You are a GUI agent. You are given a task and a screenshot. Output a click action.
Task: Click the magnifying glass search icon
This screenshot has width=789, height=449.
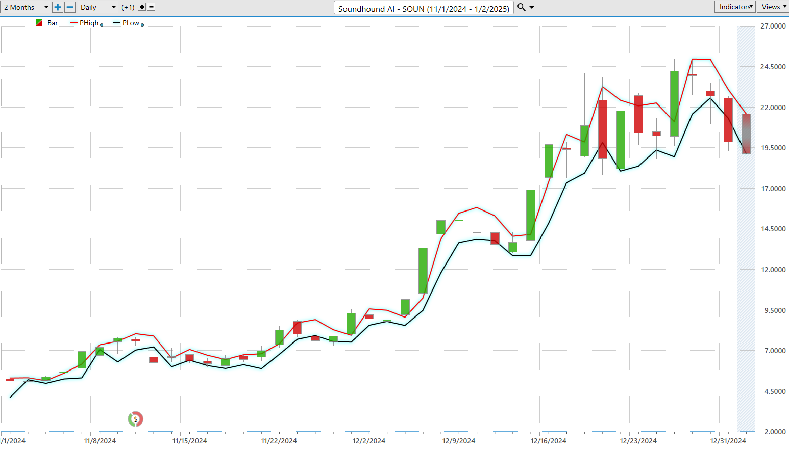pyautogui.click(x=521, y=7)
